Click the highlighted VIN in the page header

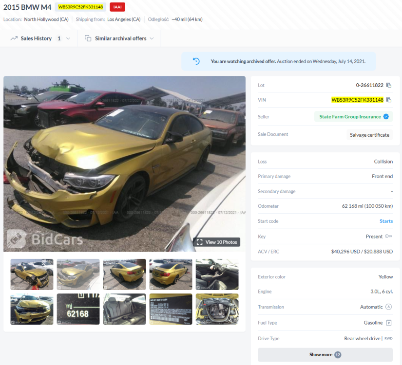tap(80, 7)
